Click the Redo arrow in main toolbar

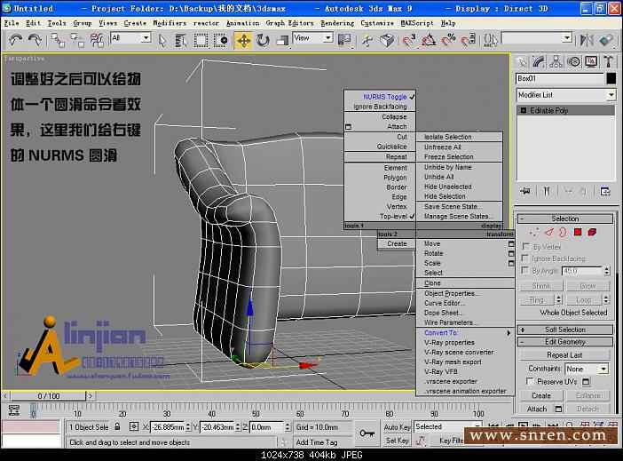pos(35,40)
